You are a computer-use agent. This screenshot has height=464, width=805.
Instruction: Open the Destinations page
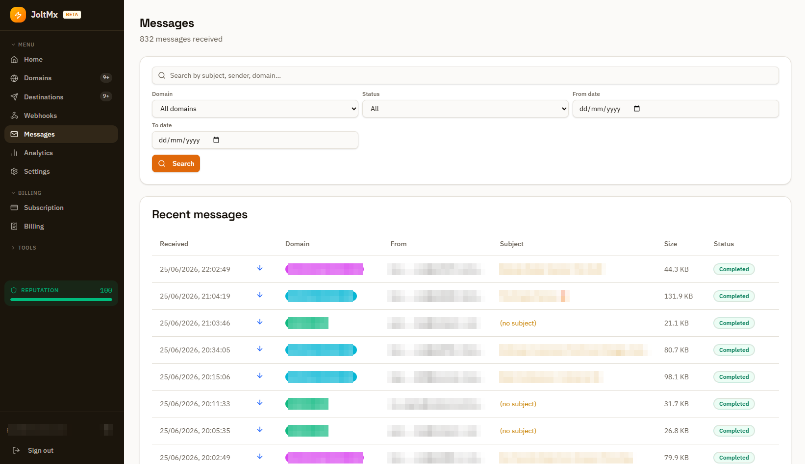point(61,97)
